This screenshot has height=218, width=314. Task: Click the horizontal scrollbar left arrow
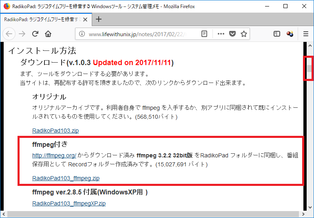3,214
